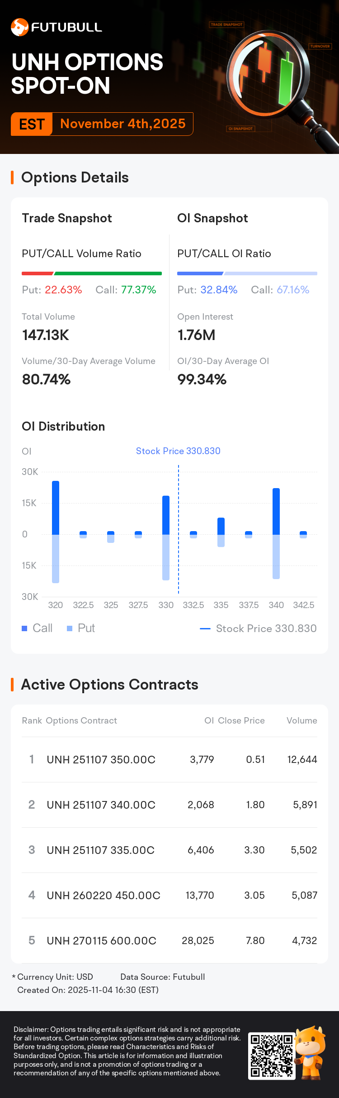The height and width of the screenshot is (1098, 339).
Task: Click the Put/Call OI ratio bar
Action: tap(247, 273)
